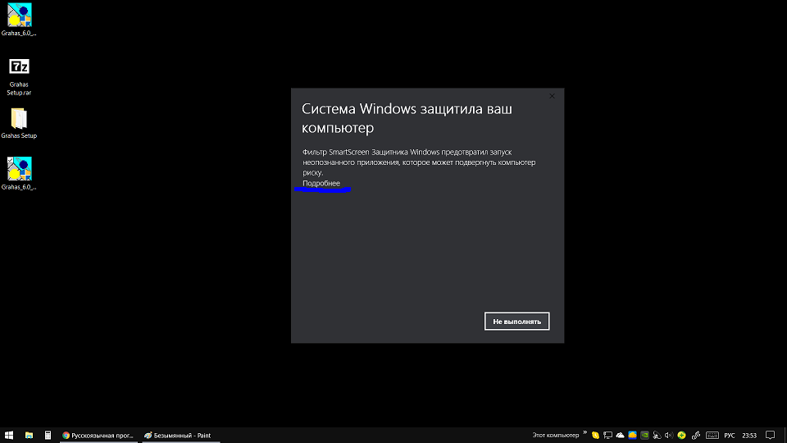This screenshot has width=787, height=443.
Task: Click the blue-and-orange cloud tray icon
Action: pyautogui.click(x=632, y=436)
